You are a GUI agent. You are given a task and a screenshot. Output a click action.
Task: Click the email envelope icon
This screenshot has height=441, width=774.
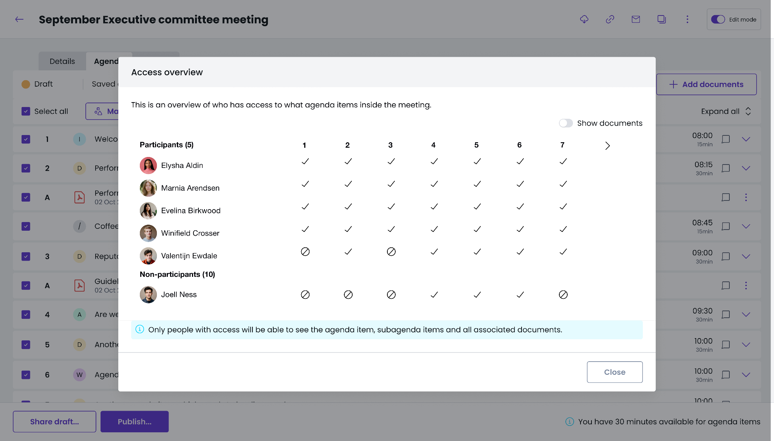click(636, 19)
